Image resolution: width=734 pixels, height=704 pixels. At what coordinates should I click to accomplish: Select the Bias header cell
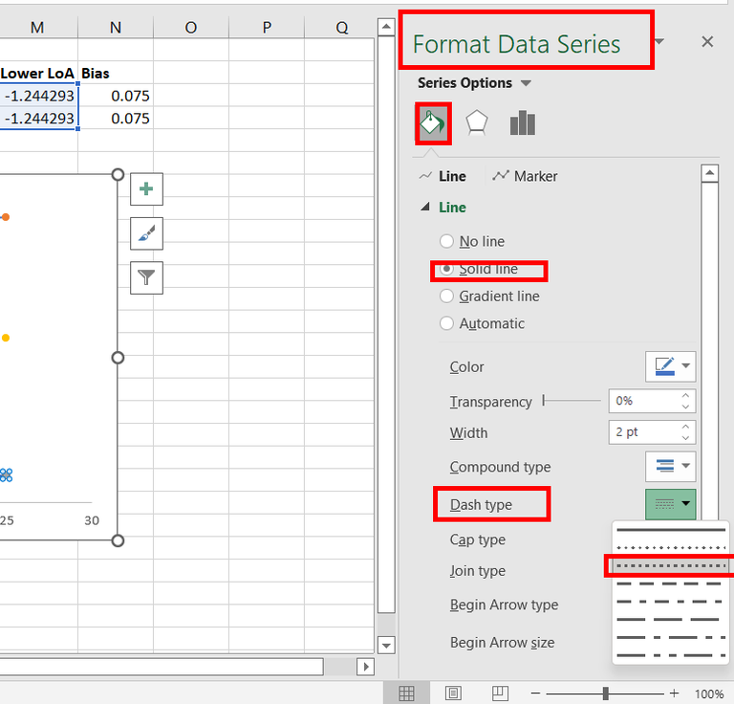(115, 73)
